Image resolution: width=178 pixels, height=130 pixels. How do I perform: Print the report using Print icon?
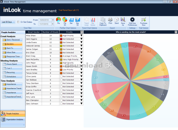[110, 20]
